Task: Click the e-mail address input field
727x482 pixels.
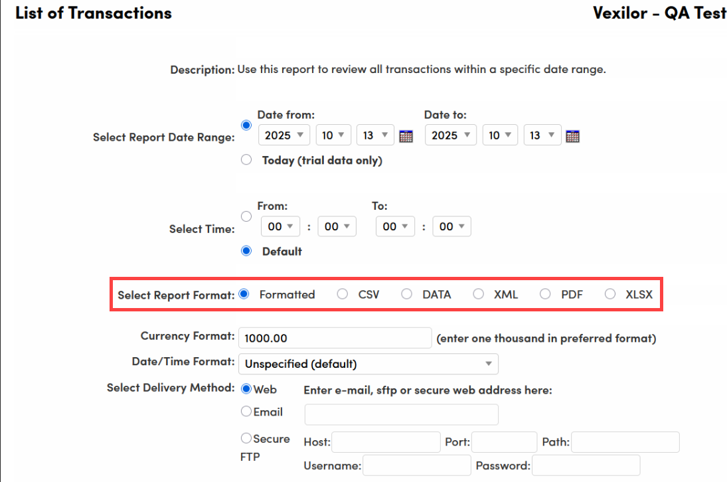Action: 401,414
